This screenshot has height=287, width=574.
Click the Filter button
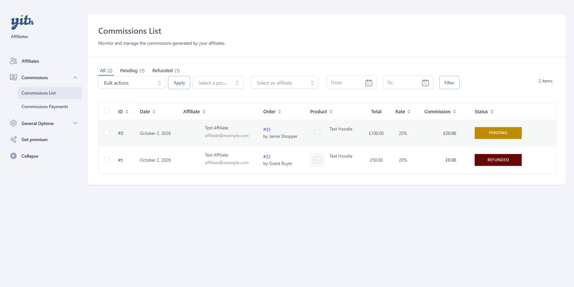[449, 82]
